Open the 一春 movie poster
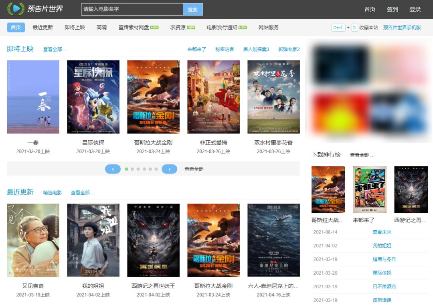 pos(33,97)
